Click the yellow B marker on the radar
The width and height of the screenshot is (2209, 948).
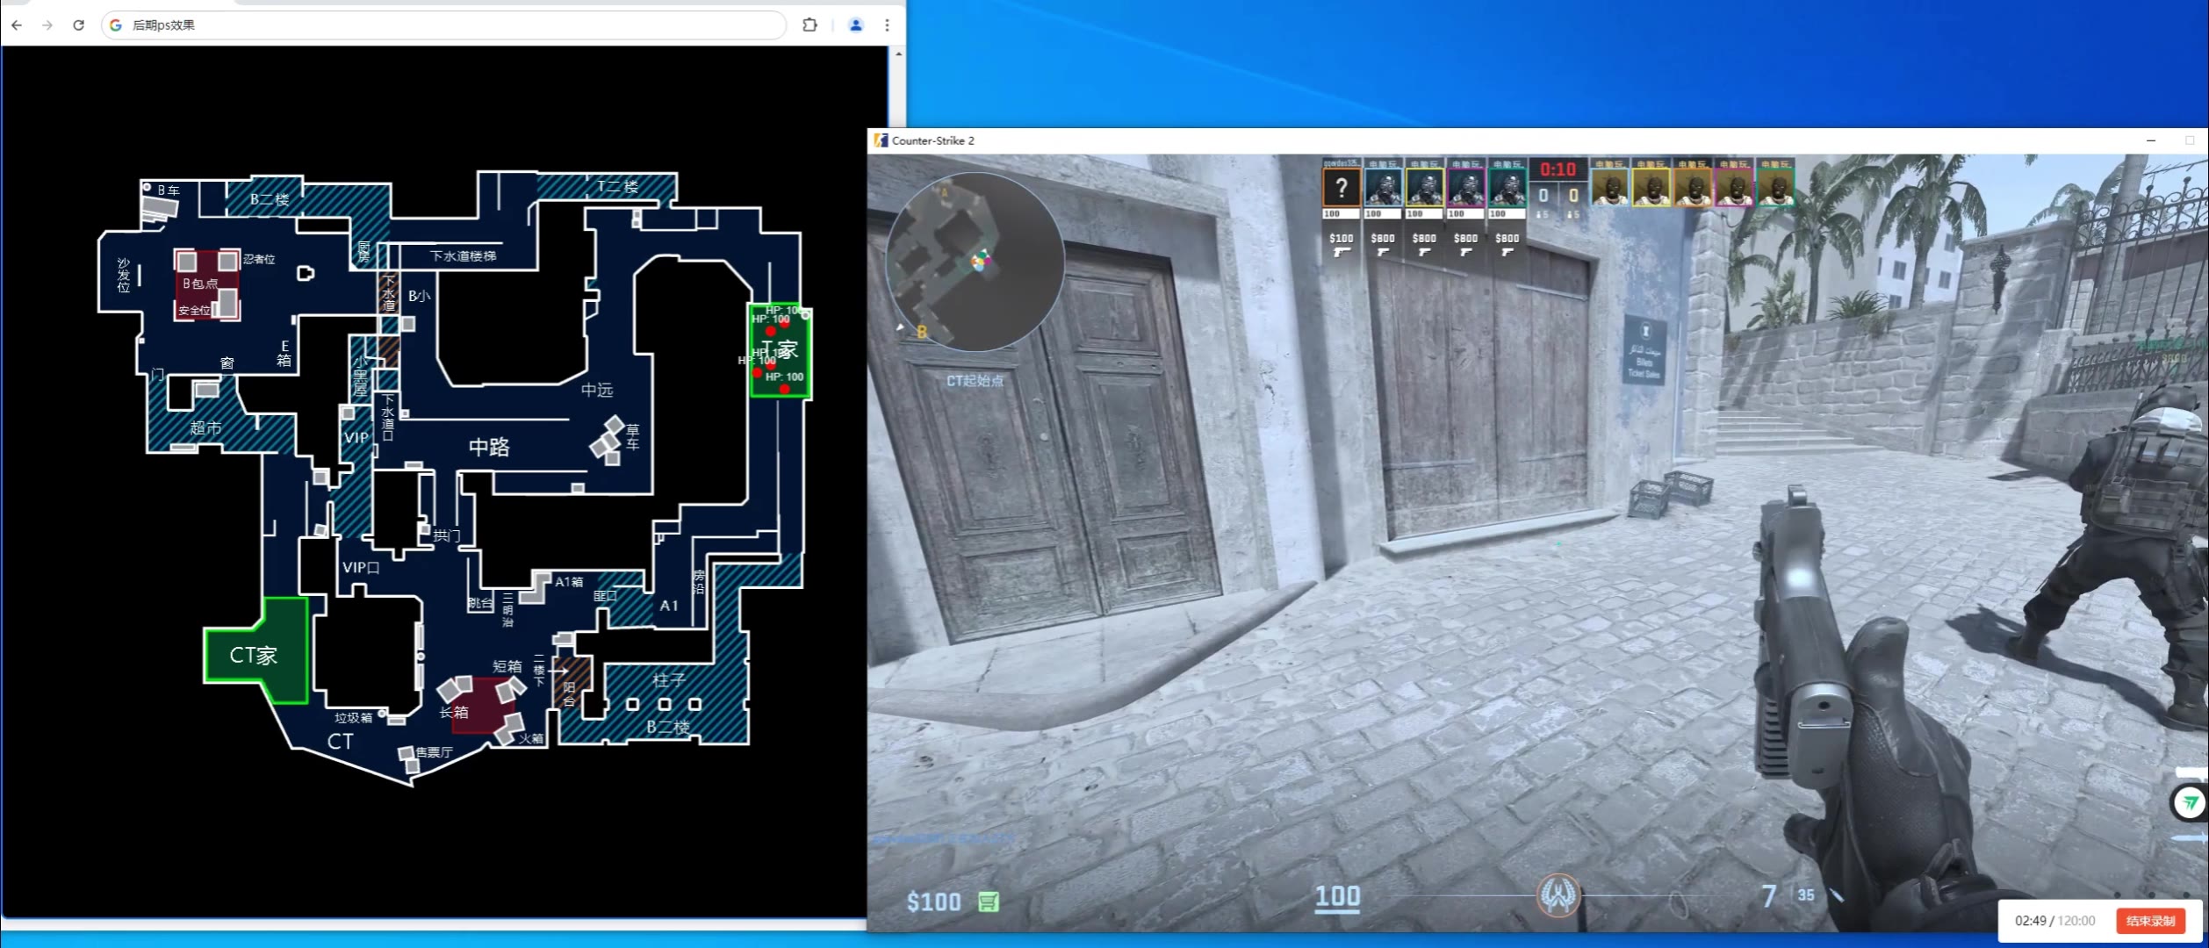click(x=922, y=332)
